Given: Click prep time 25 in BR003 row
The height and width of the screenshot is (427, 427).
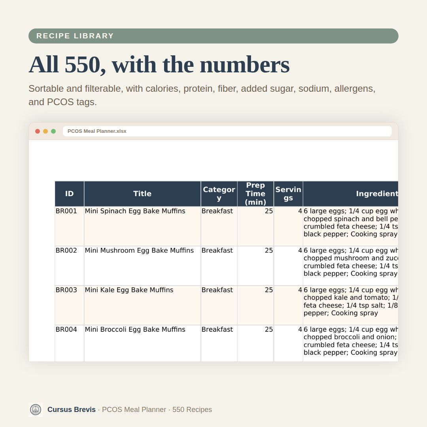Looking at the screenshot, I should pyautogui.click(x=255, y=305).
